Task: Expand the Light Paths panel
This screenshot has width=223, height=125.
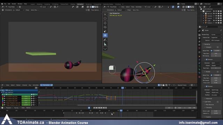Action: 208,102
